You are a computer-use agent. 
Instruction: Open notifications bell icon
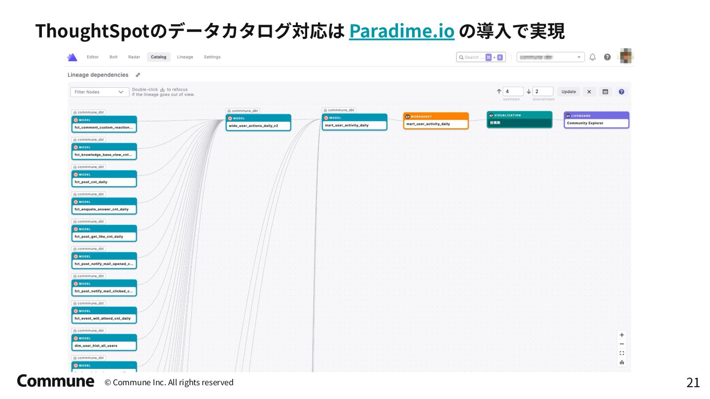click(x=593, y=57)
